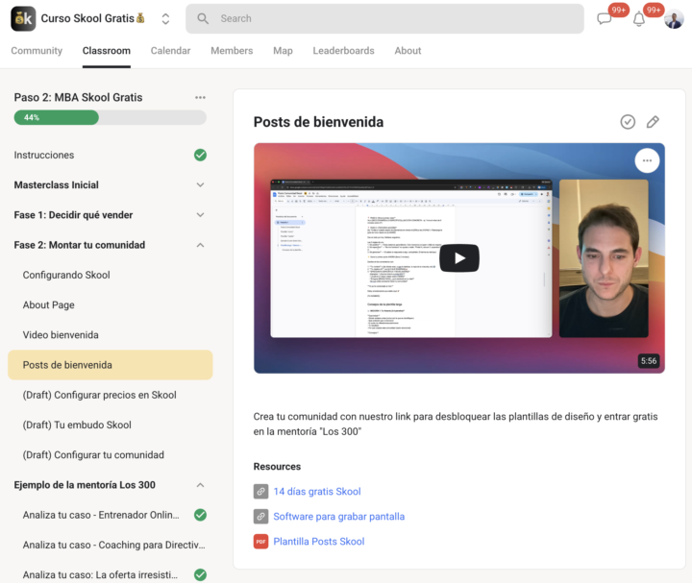This screenshot has width=692, height=583.
Task: Click link icon beside 14 días gratis
Action: tap(260, 491)
